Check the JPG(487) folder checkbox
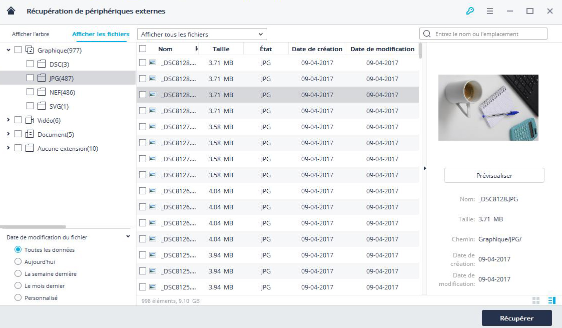Screen dimensions: 562x328 pos(30,78)
